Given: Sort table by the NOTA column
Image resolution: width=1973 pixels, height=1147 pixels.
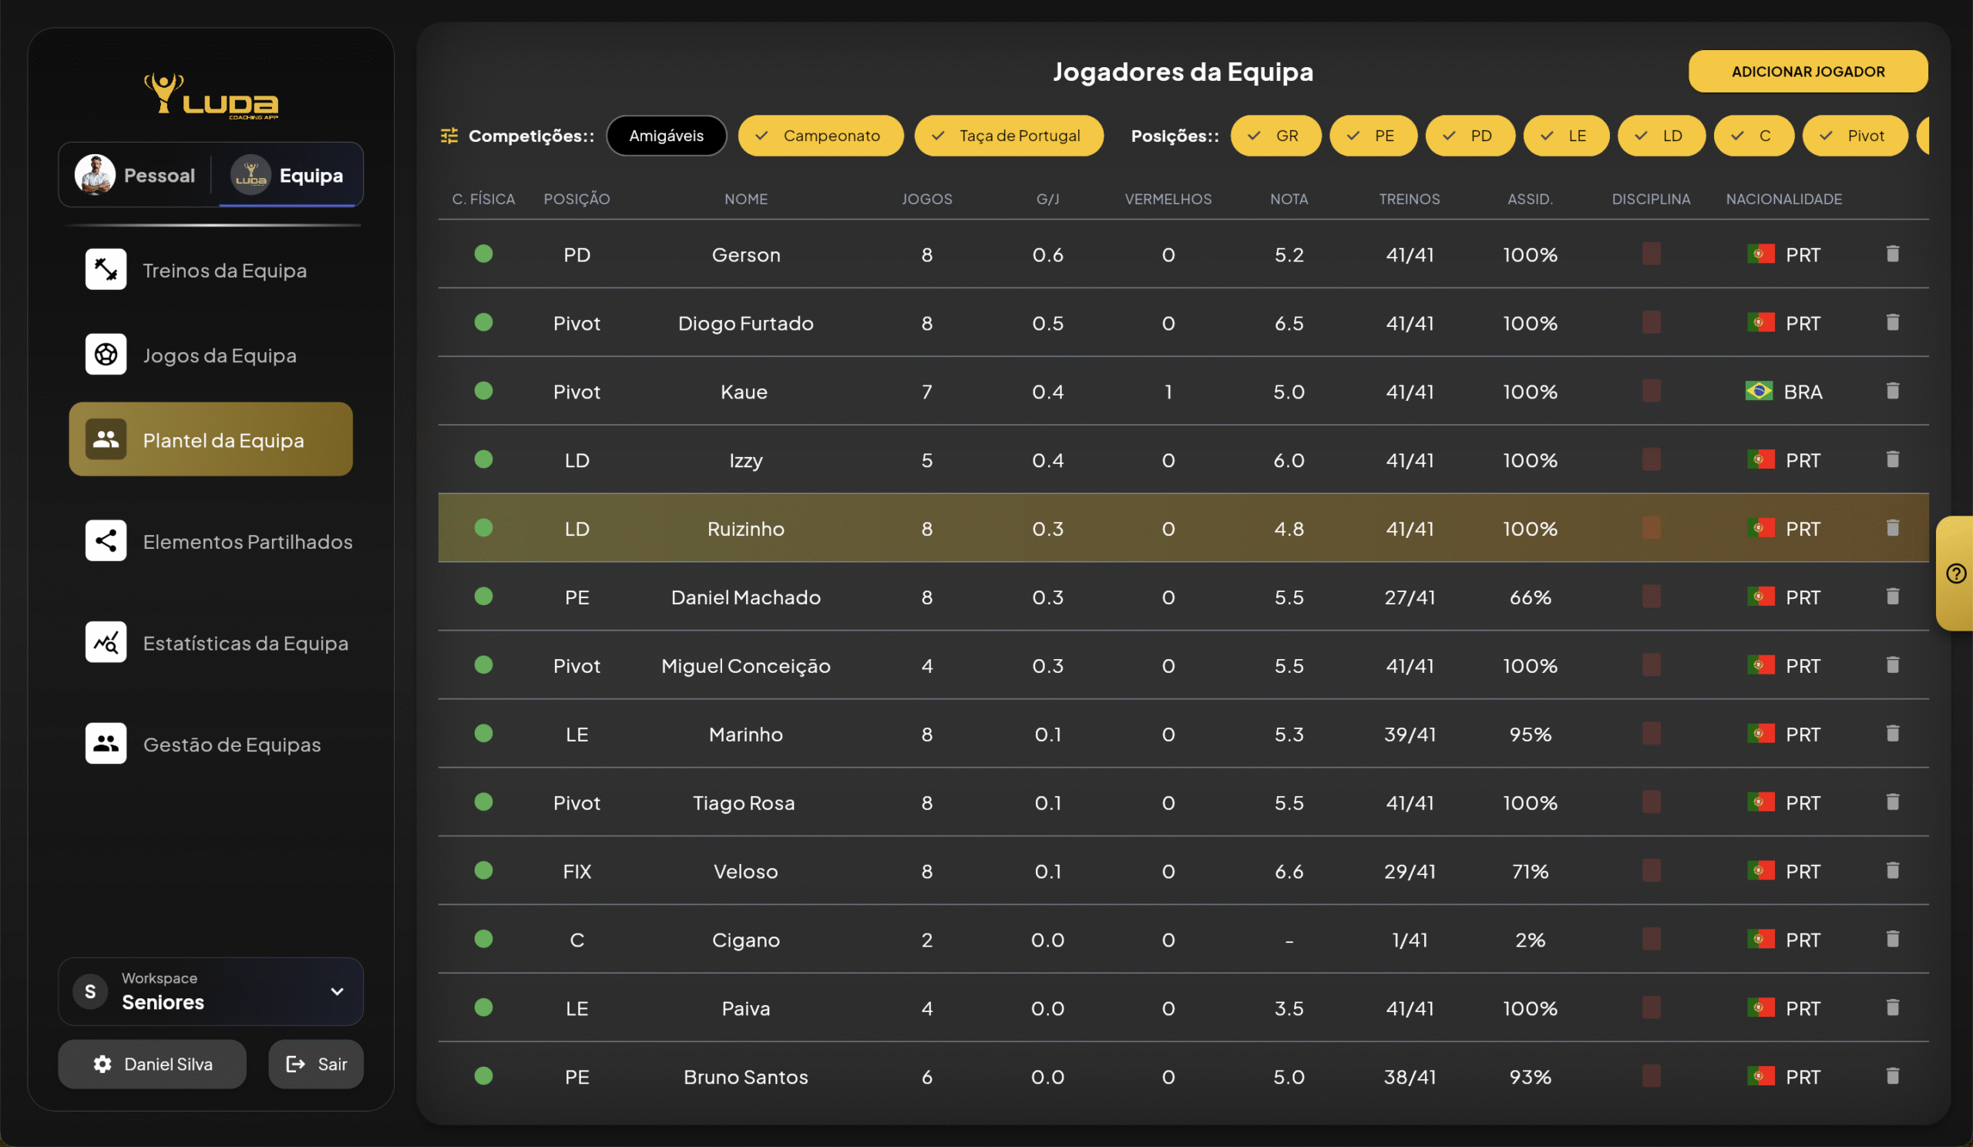Looking at the screenshot, I should [1289, 199].
